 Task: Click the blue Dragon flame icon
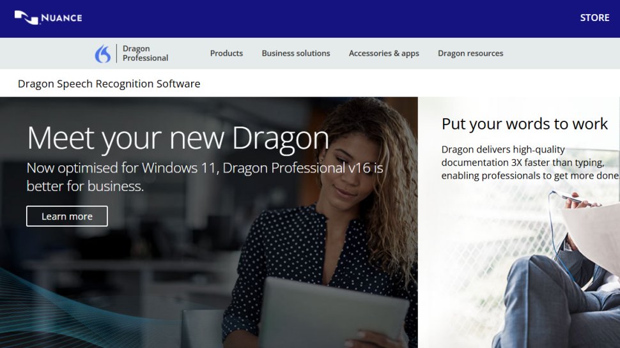(103, 54)
